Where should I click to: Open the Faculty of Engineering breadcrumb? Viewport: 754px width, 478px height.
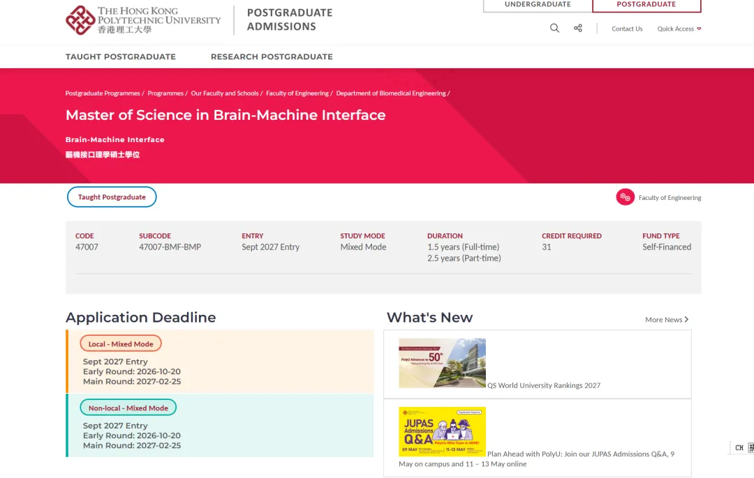pyautogui.click(x=297, y=93)
